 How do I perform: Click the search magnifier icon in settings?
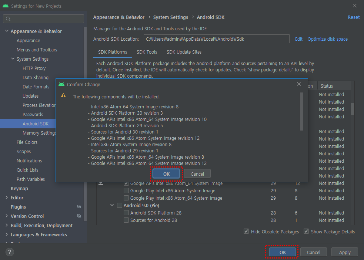click(8, 19)
